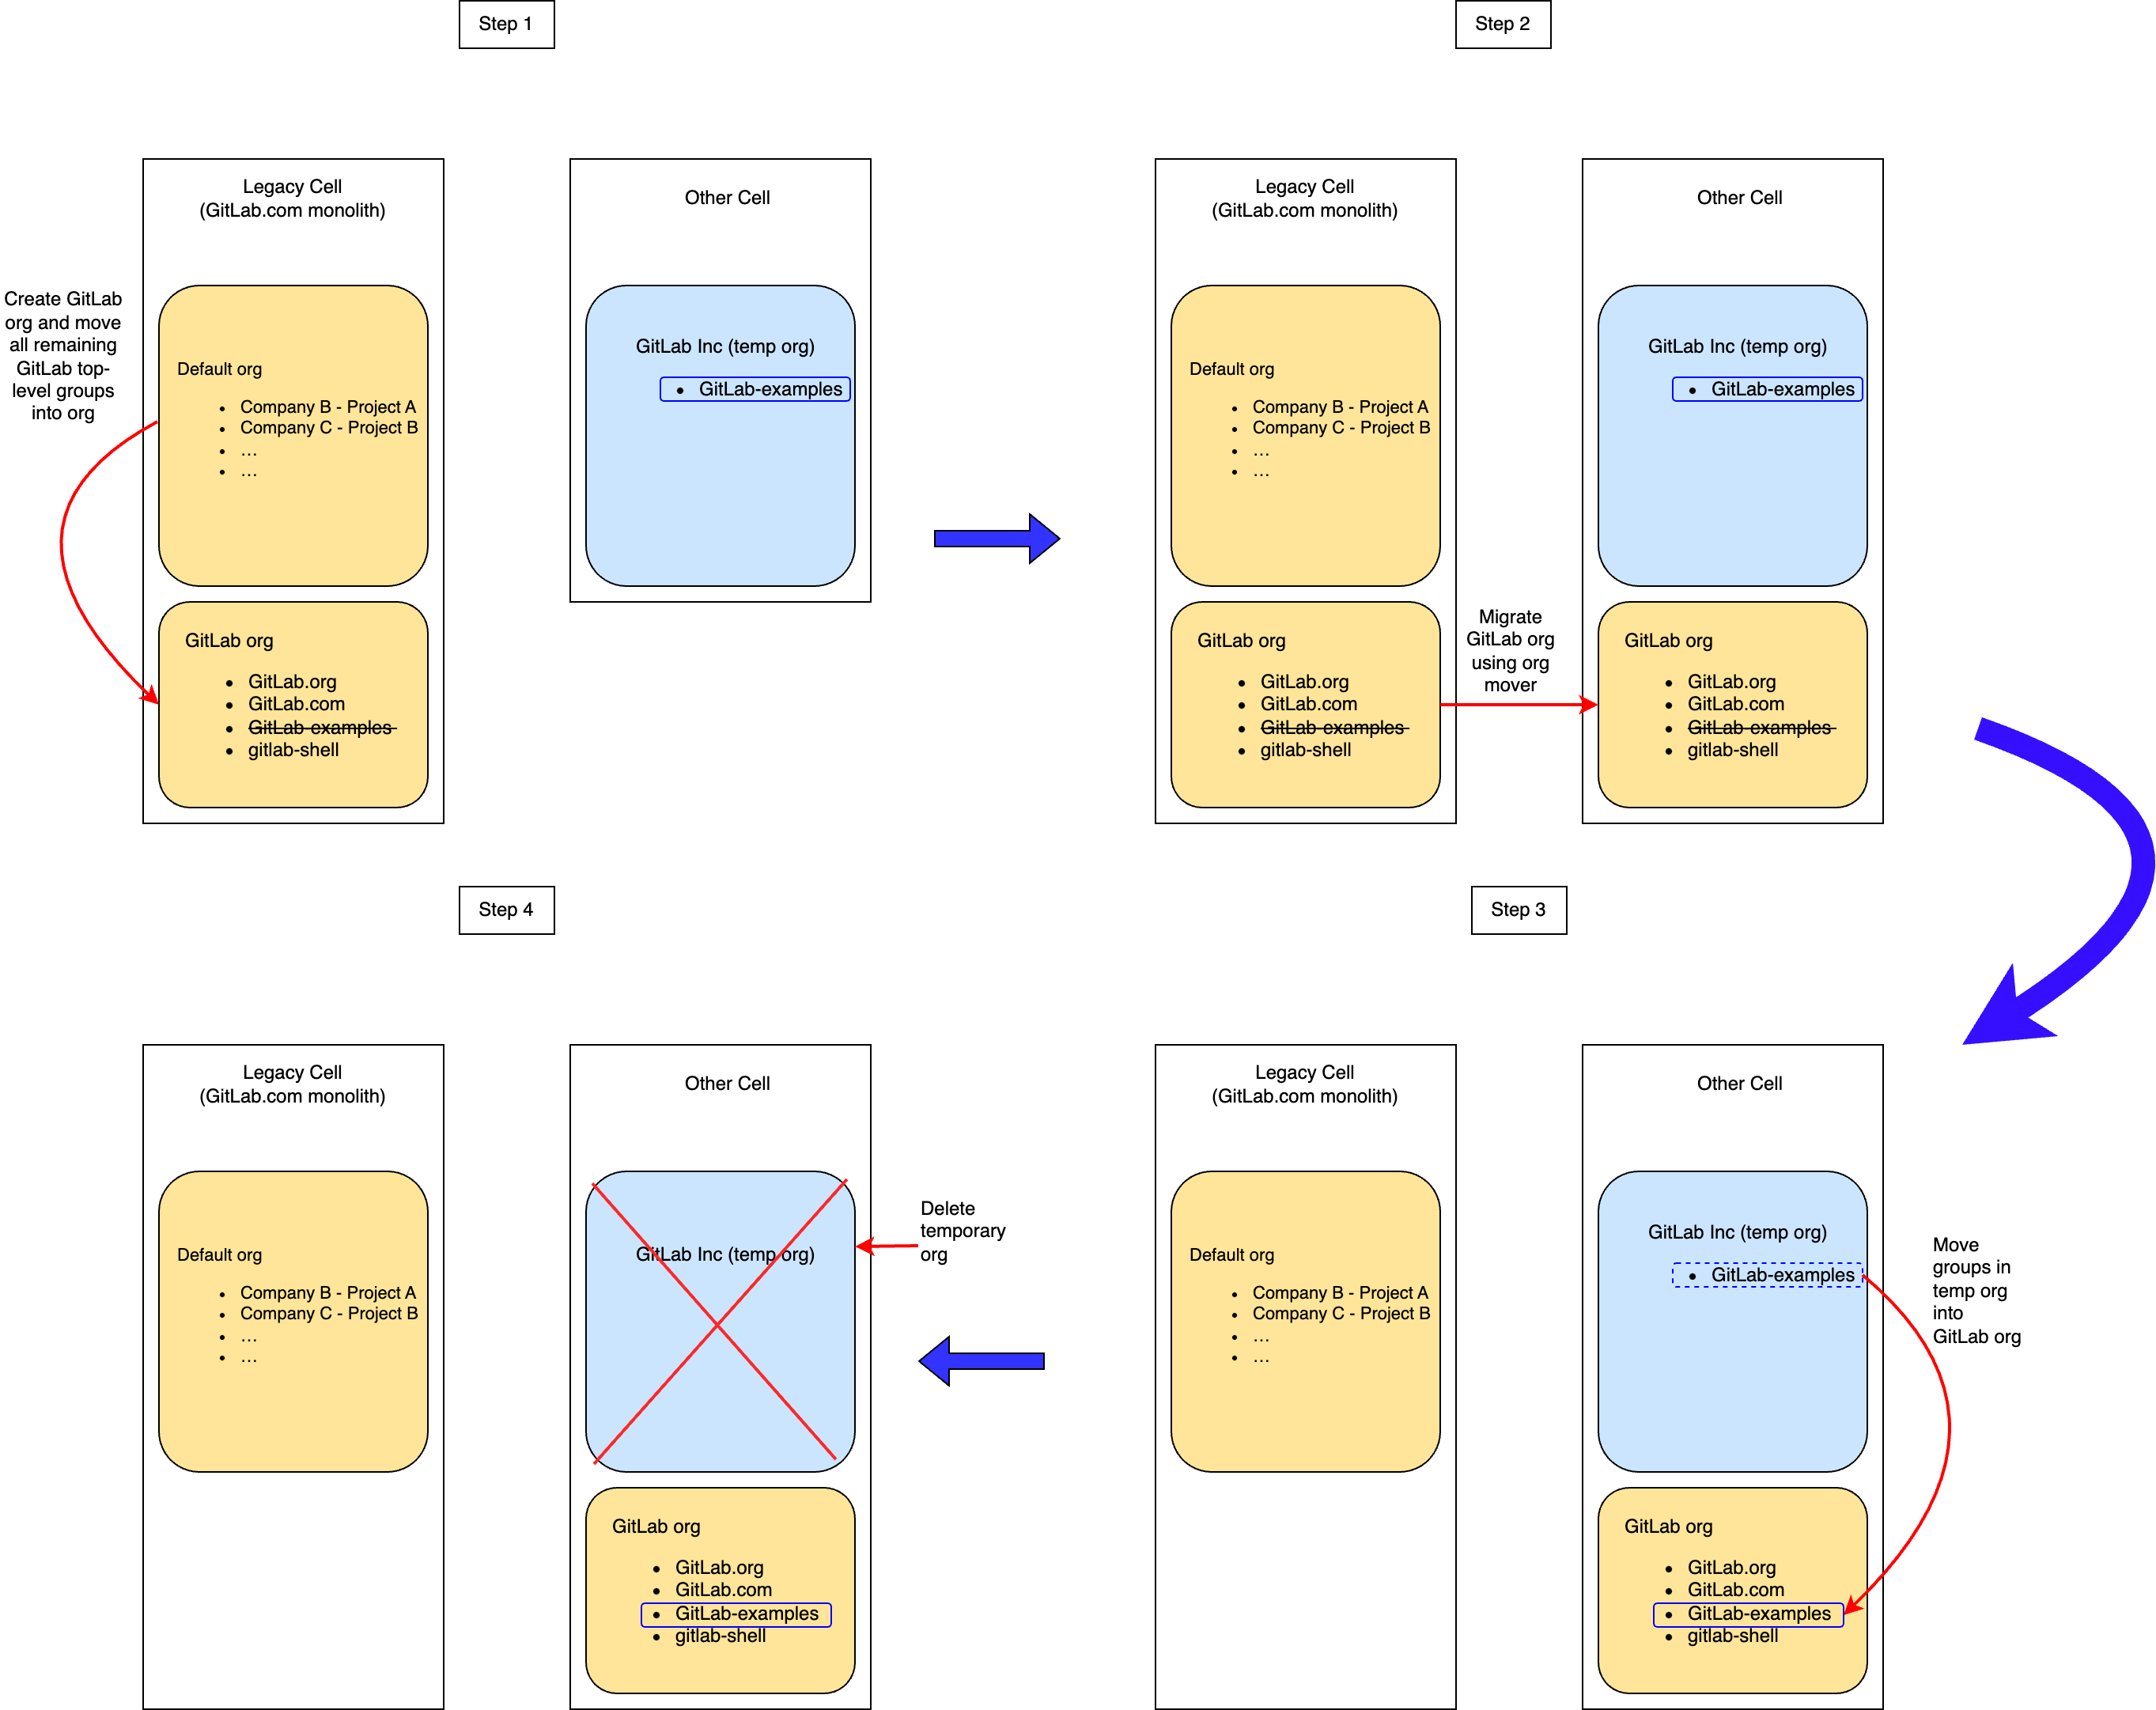Click 'GitLab Inc (temp org)' label in Step 2
This screenshot has width=2156, height=1710.
[x=1737, y=346]
